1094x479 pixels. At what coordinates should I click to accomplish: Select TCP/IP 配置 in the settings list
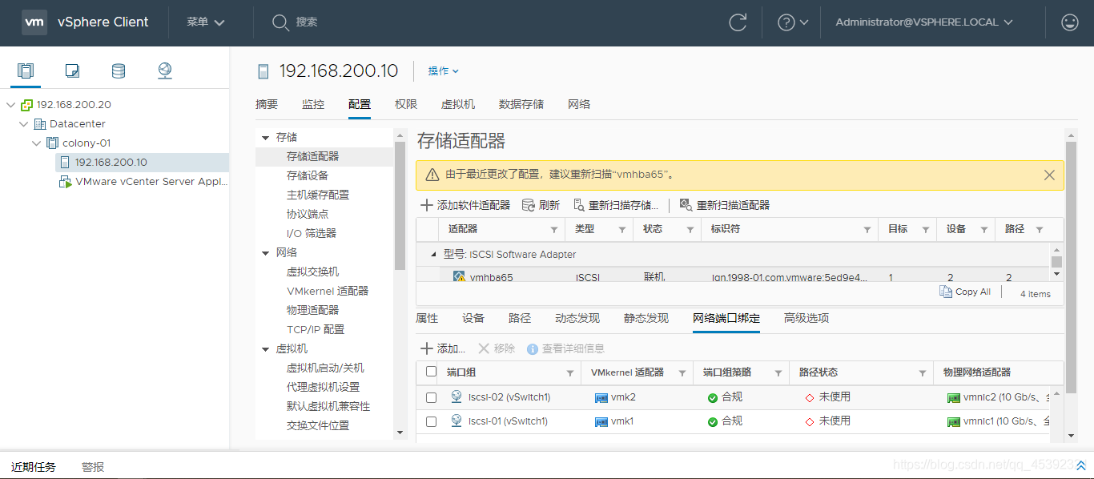[316, 329]
